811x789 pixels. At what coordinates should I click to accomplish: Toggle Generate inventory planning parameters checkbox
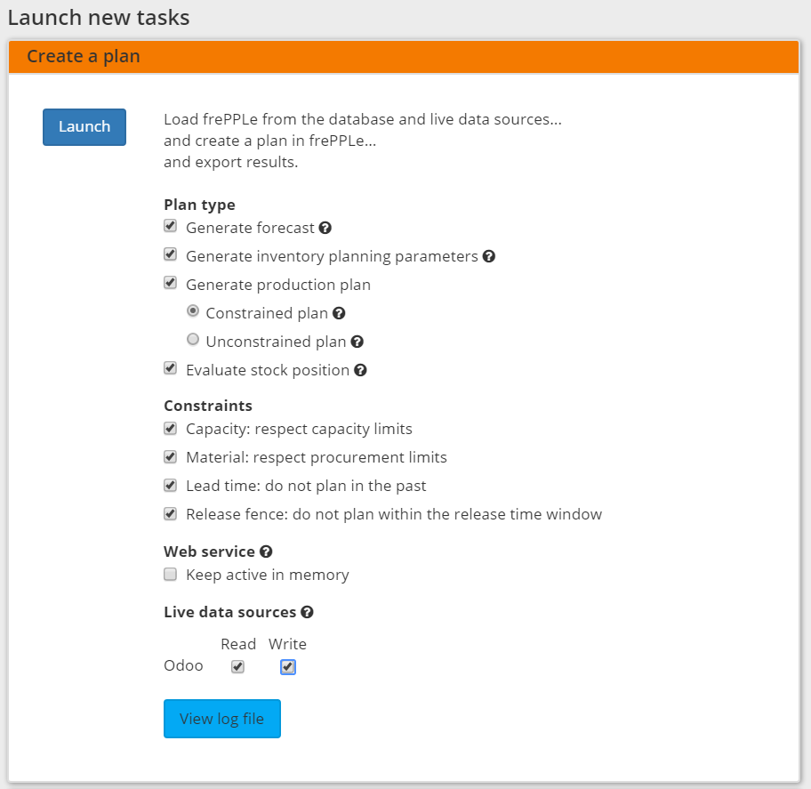click(171, 255)
